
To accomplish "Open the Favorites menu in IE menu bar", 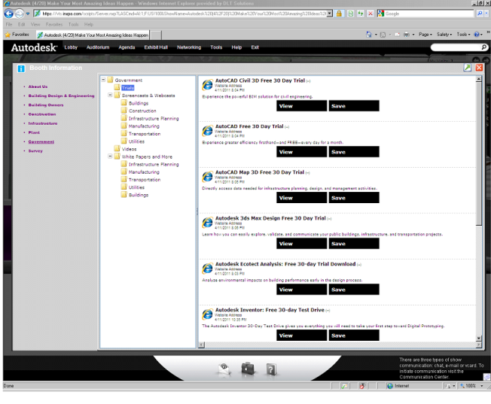I will pyautogui.click(x=54, y=24).
